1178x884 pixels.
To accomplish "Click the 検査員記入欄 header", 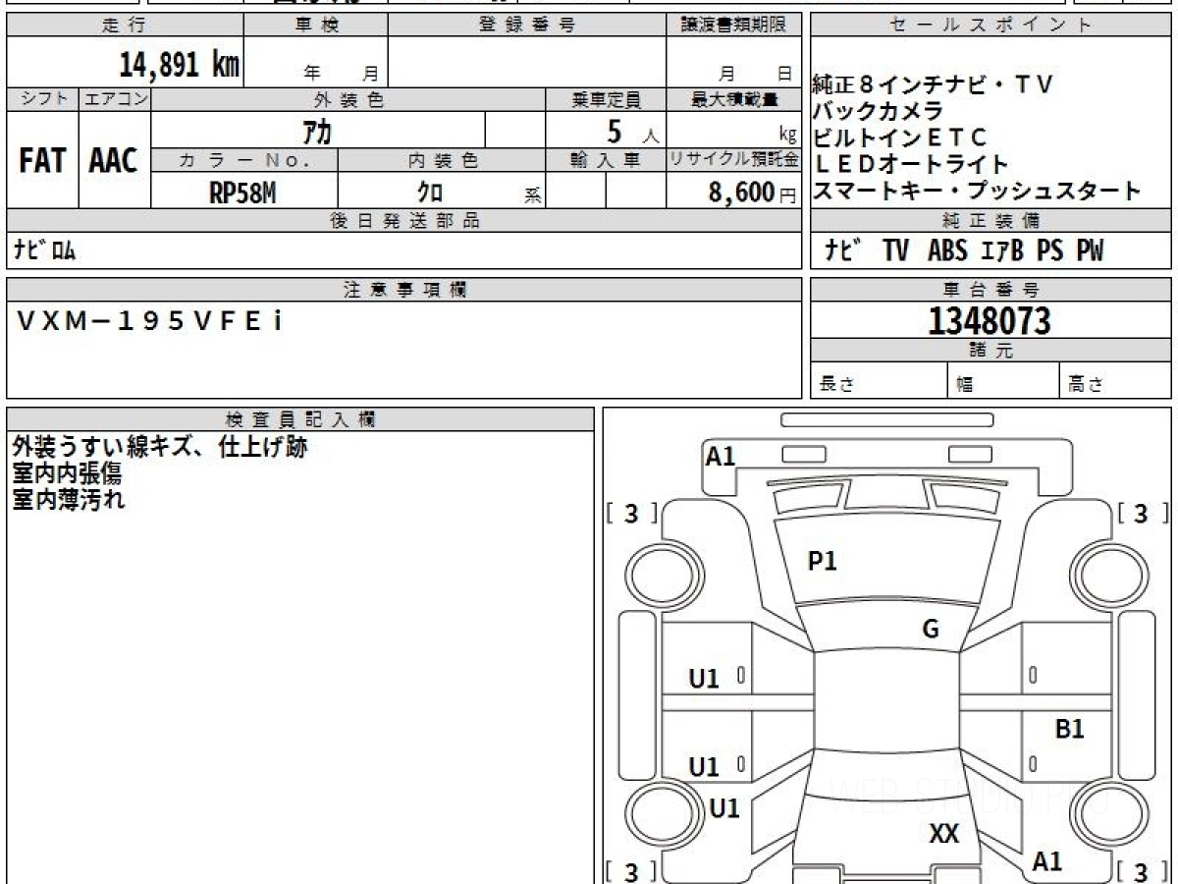I will point(300,418).
